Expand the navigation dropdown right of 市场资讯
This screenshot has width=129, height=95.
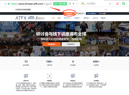tap(87, 18)
